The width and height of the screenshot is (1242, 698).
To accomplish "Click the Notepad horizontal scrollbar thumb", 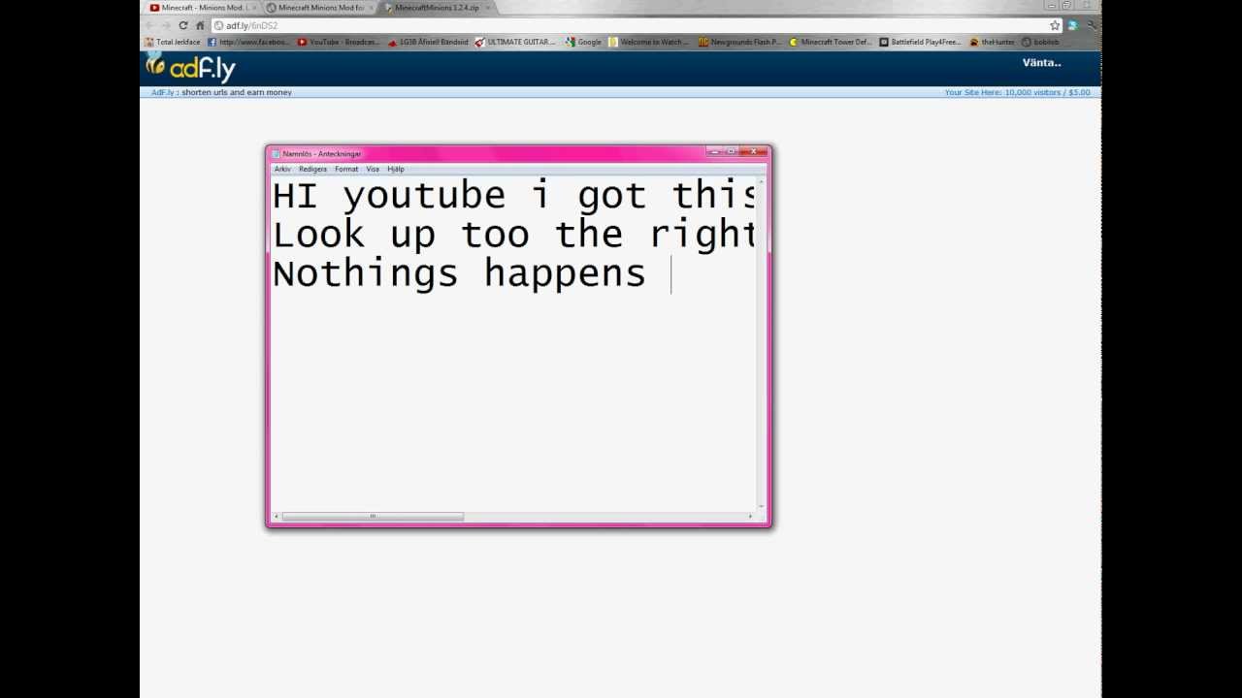I will 373,517.
